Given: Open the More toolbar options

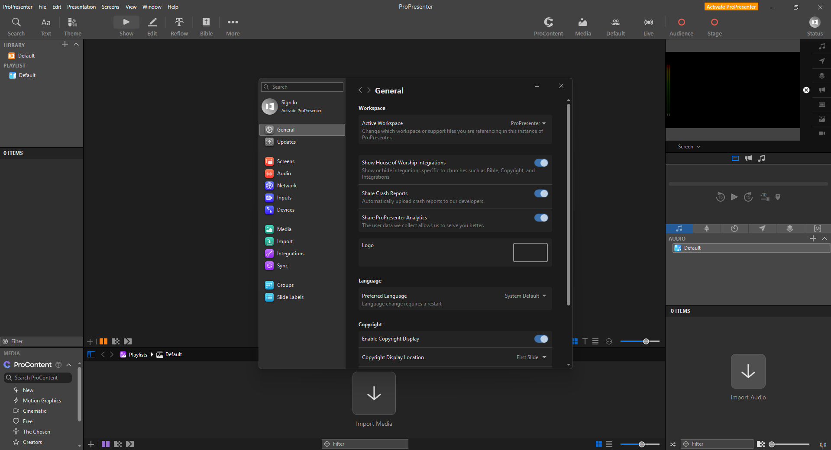Looking at the screenshot, I should 233,26.
